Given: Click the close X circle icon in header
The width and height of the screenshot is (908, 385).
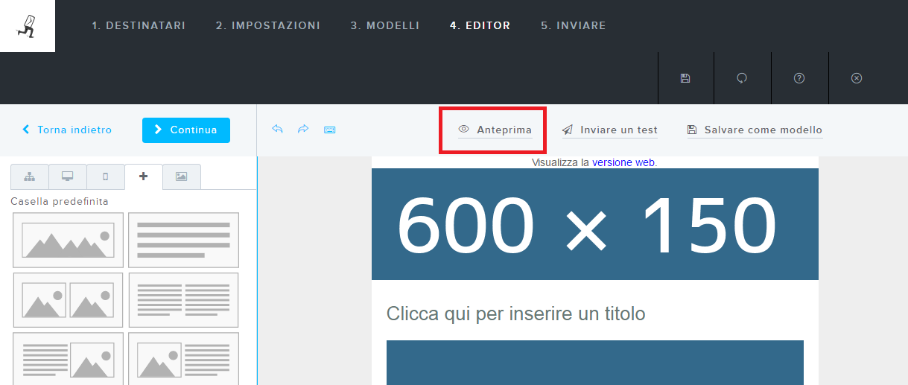Looking at the screenshot, I should point(857,78).
